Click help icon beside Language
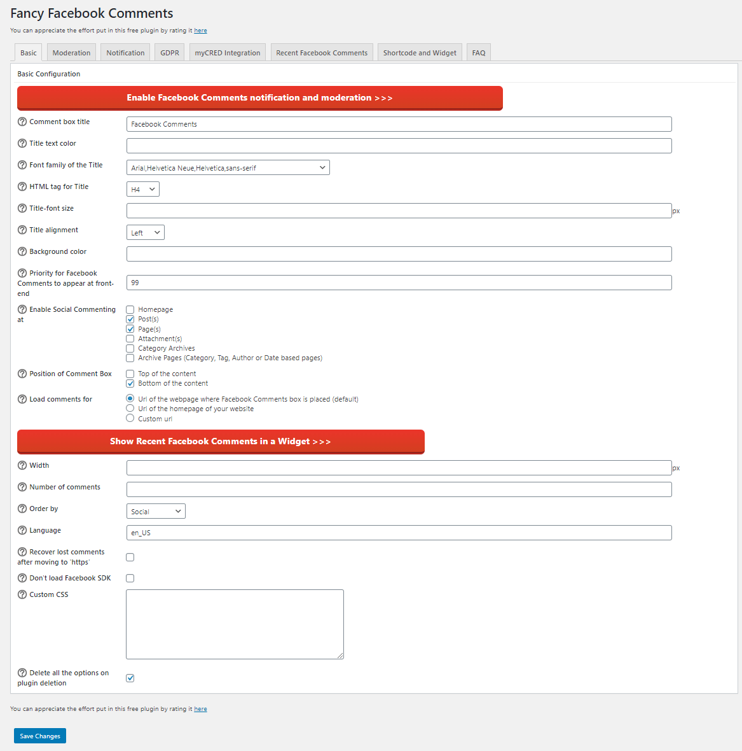 pyautogui.click(x=22, y=530)
